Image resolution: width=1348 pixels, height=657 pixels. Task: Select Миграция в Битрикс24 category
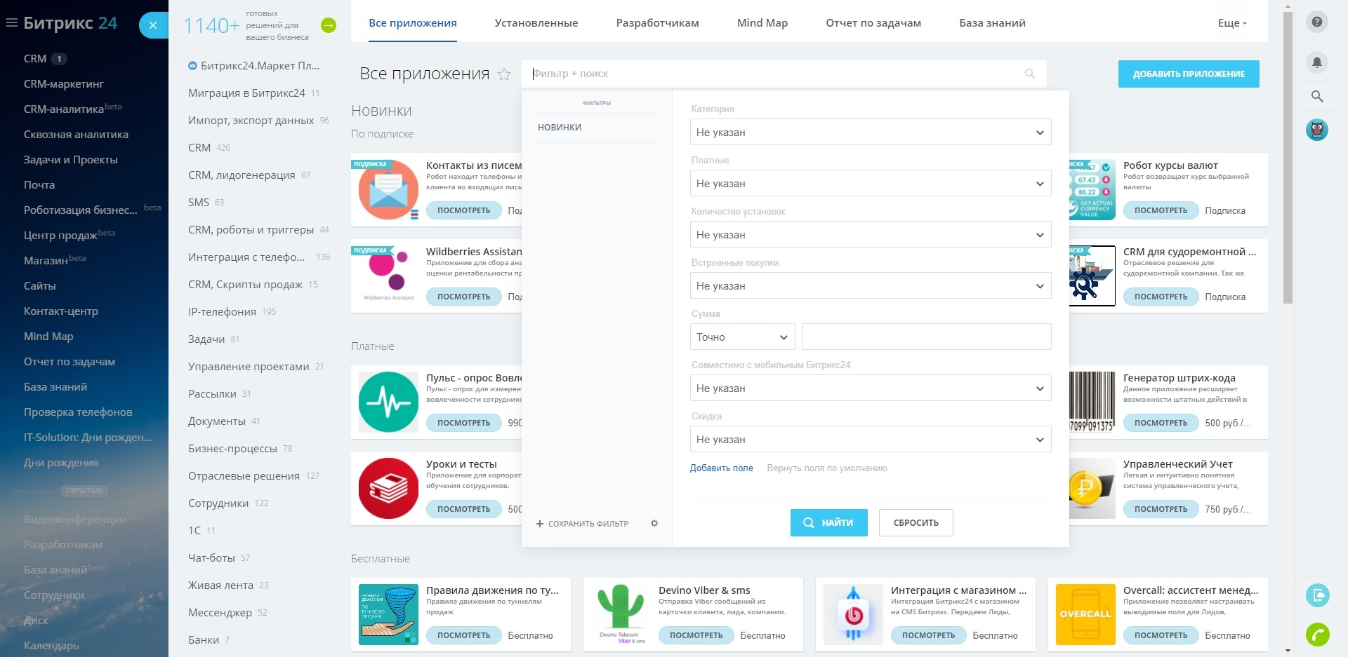246,93
